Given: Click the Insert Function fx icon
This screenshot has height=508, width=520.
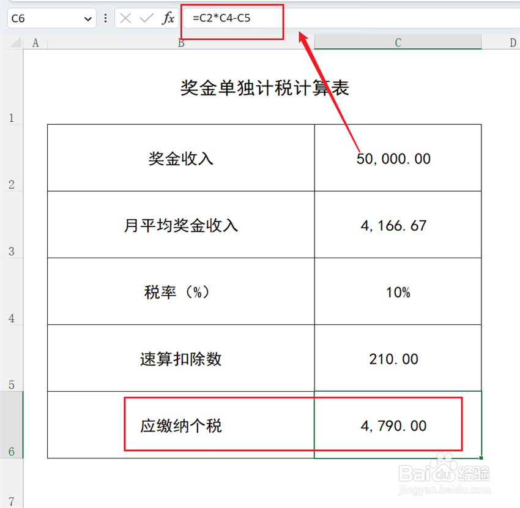Looking at the screenshot, I should point(168,18).
